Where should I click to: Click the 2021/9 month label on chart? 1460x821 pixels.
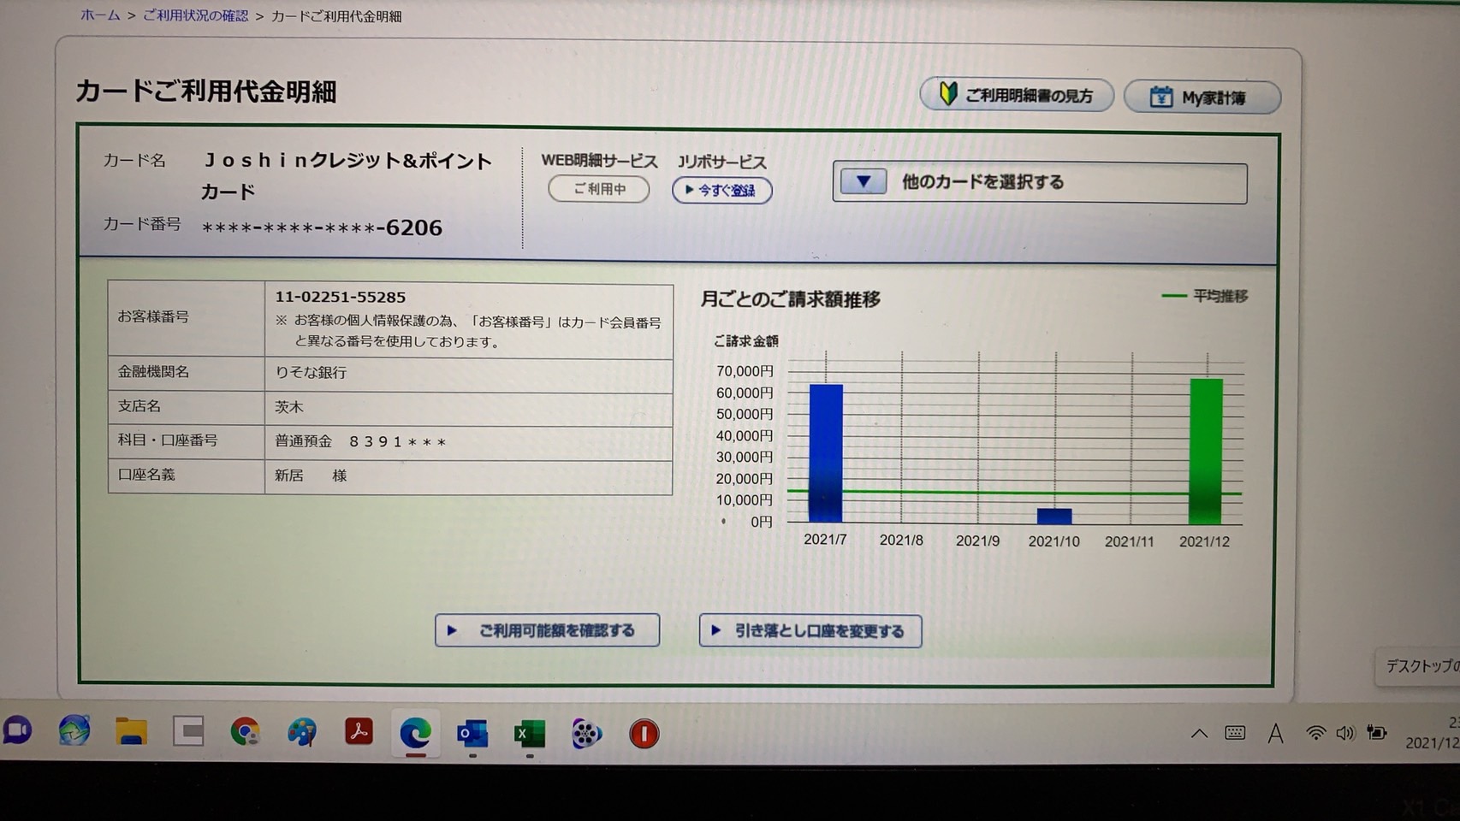[x=977, y=540]
